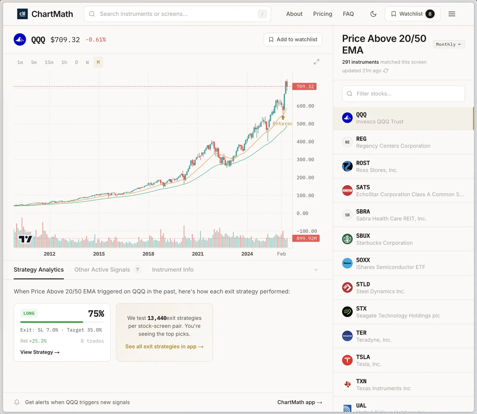Collapse the Strategy Analytics section chevron
The height and width of the screenshot is (414, 477).
click(316, 270)
